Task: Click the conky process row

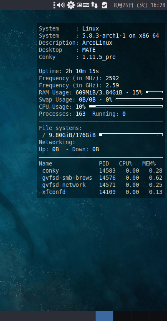Action: pyautogui.click(x=101, y=171)
